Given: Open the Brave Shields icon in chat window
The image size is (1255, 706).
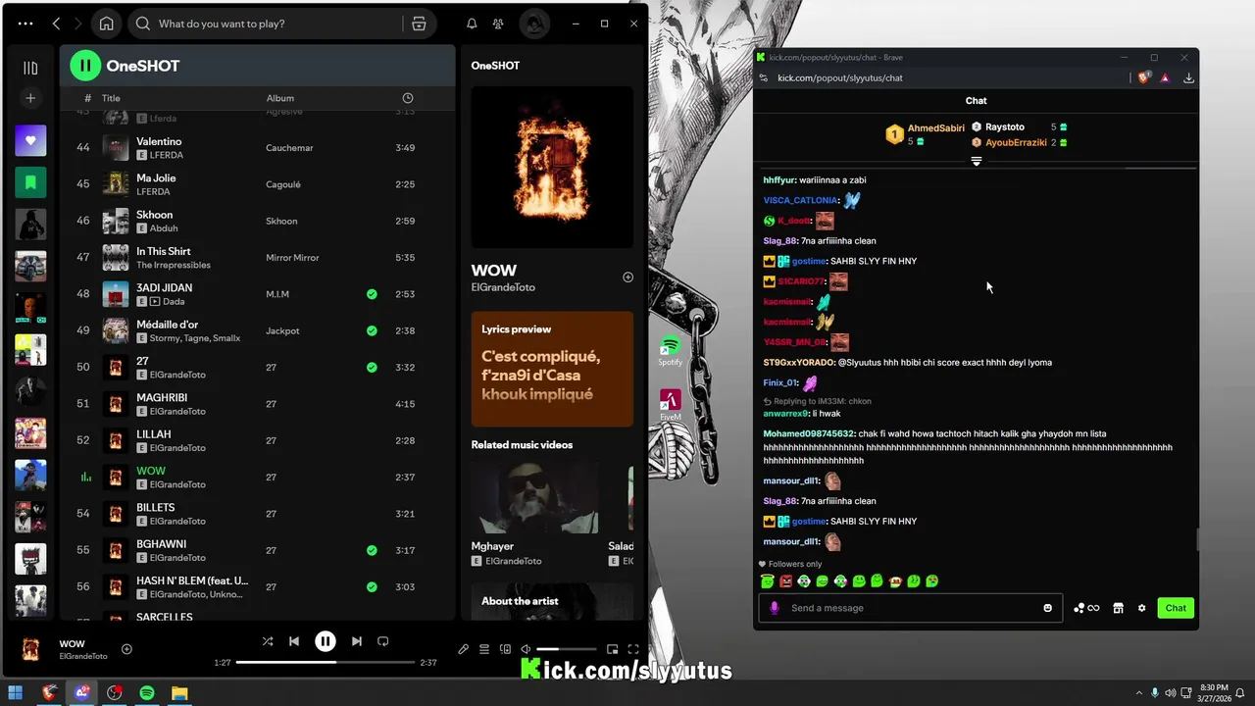Looking at the screenshot, I should click(x=1144, y=77).
